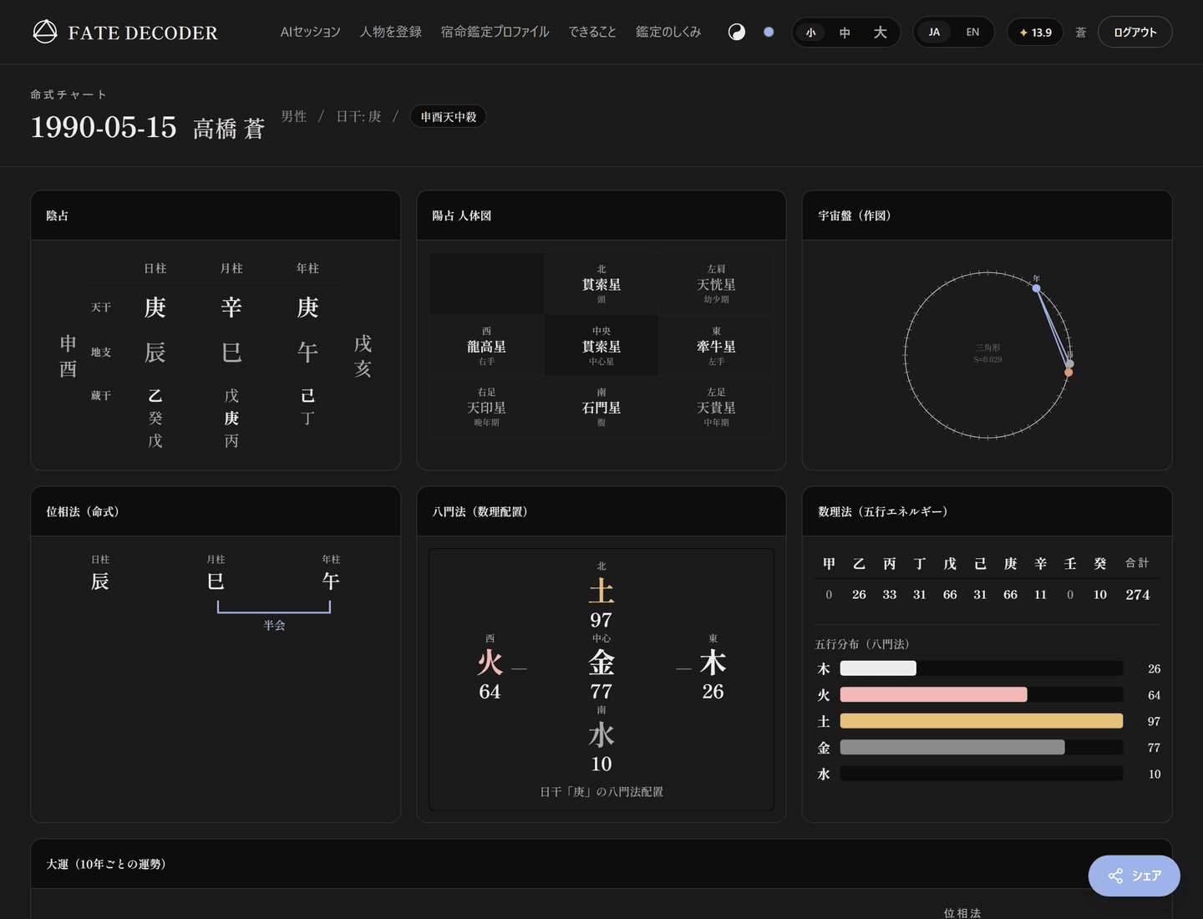The width and height of the screenshot is (1203, 919).
Task: Set font size to 小
Action: pos(810,33)
